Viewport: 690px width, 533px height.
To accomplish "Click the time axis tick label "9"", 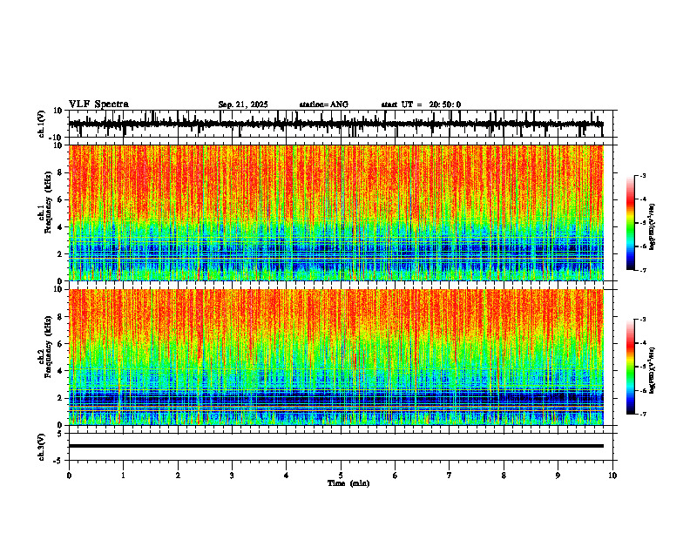I will [x=558, y=476].
